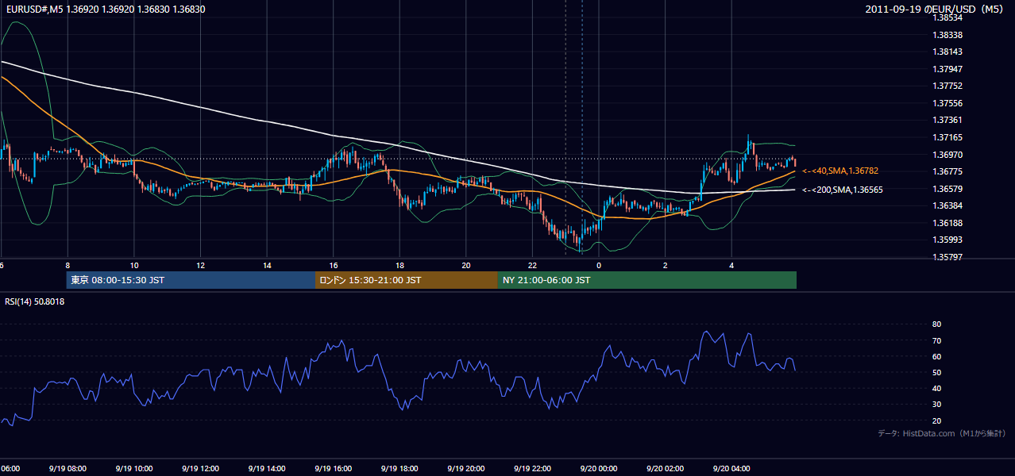The height and width of the screenshot is (476, 1015).
Task: Click price axis value 1.36775
Action: 947,171
